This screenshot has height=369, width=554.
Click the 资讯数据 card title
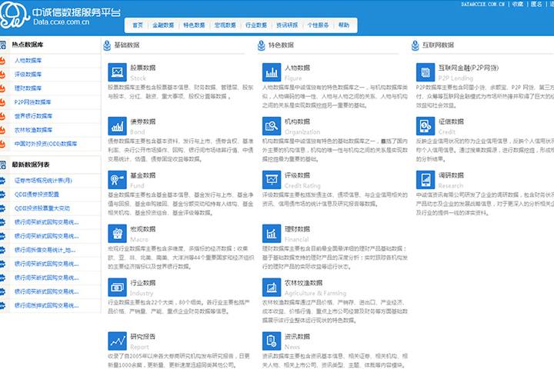point(297,336)
